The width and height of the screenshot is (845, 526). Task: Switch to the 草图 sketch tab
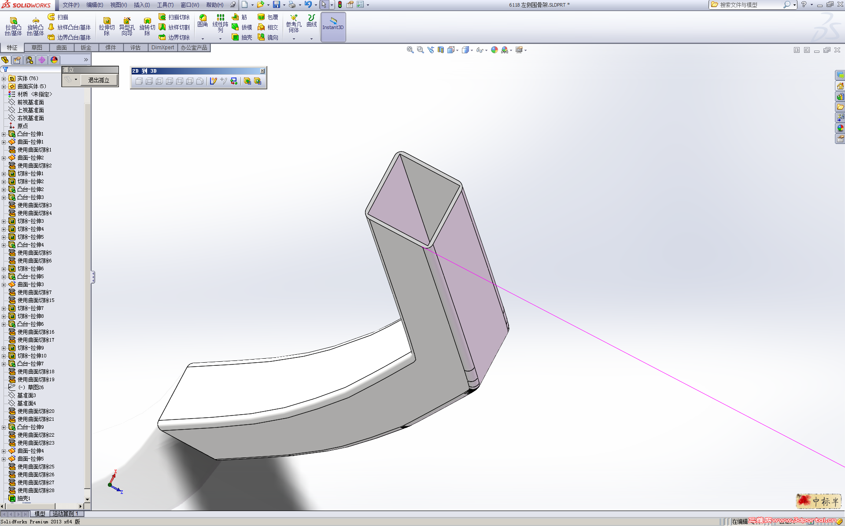tap(37, 48)
